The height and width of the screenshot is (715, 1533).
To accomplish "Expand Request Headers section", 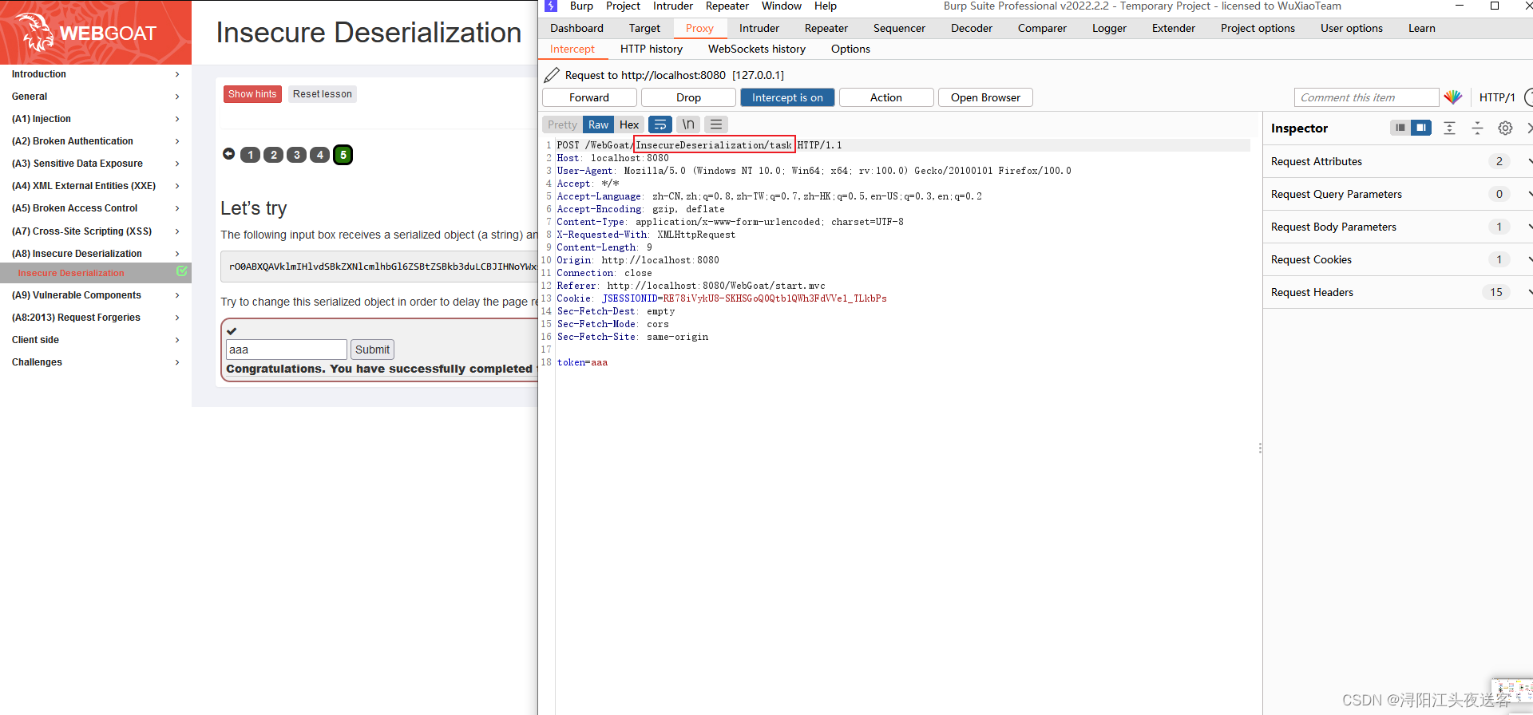I will click(1397, 292).
